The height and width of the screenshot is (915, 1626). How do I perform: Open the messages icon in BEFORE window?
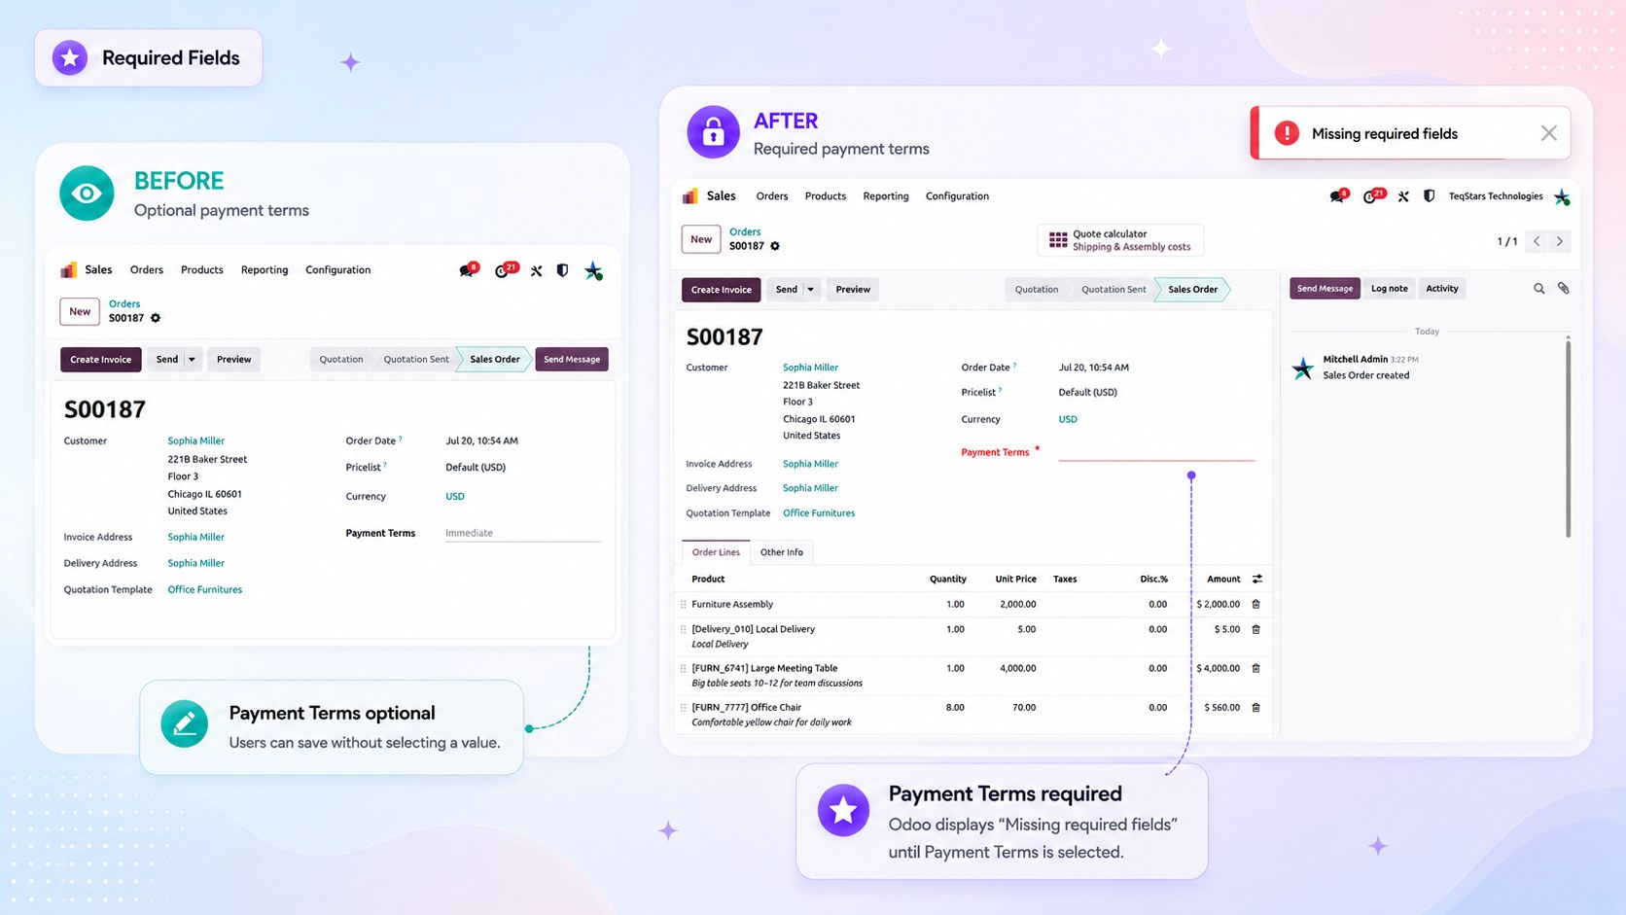coord(467,270)
